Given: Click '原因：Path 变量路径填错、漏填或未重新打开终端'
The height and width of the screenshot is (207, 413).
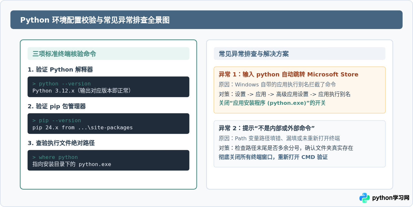Looking at the screenshot, I should [x=279, y=138].
